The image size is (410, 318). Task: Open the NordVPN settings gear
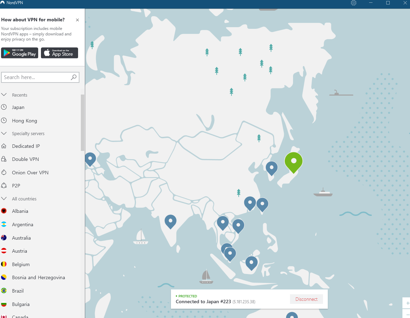point(354,3)
